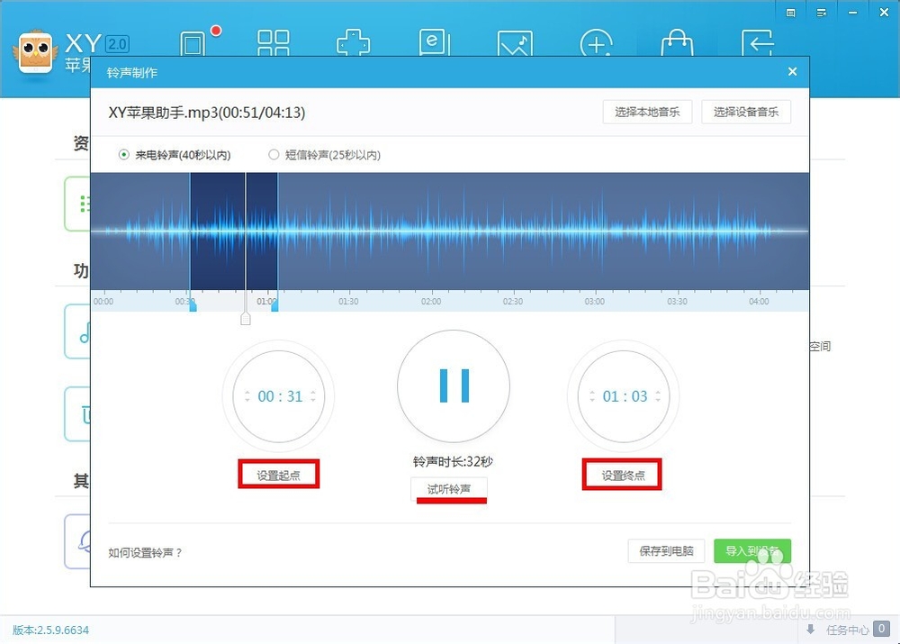Open the circled plus icon in top toolbar

pos(597,43)
